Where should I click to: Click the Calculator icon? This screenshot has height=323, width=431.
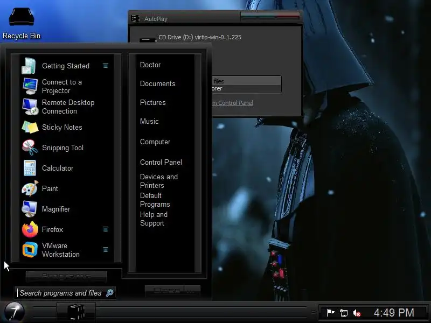pyautogui.click(x=30, y=168)
